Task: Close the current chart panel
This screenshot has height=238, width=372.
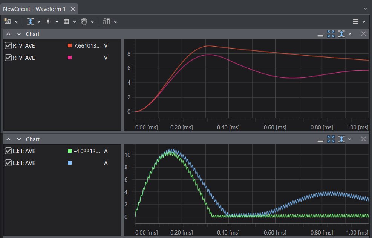Action: point(363,139)
